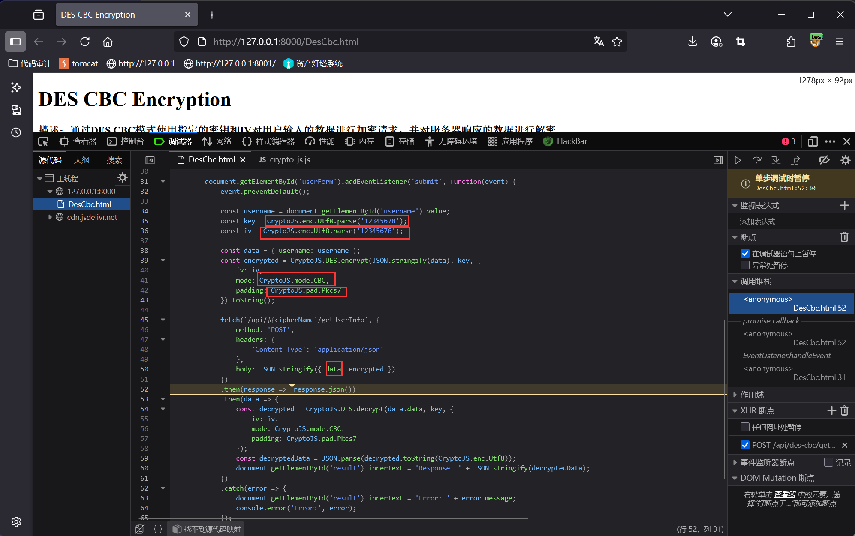Open the element picker tool
The width and height of the screenshot is (855, 536).
[x=43, y=141]
